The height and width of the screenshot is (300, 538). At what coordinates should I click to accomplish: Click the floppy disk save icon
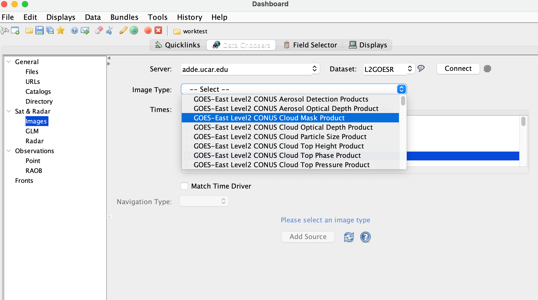click(39, 31)
